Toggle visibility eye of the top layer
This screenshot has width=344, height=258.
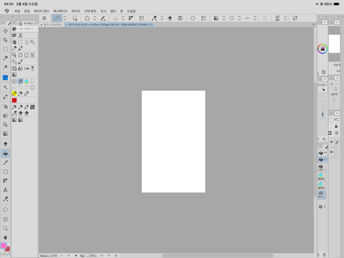(331, 142)
